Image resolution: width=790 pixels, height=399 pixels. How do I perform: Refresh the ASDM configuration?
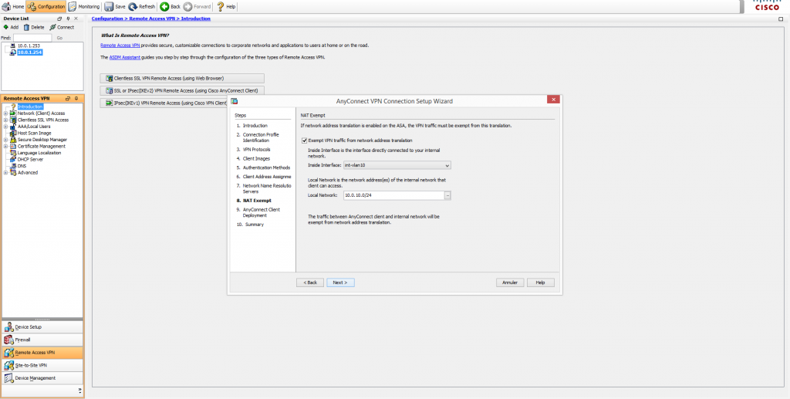(142, 6)
